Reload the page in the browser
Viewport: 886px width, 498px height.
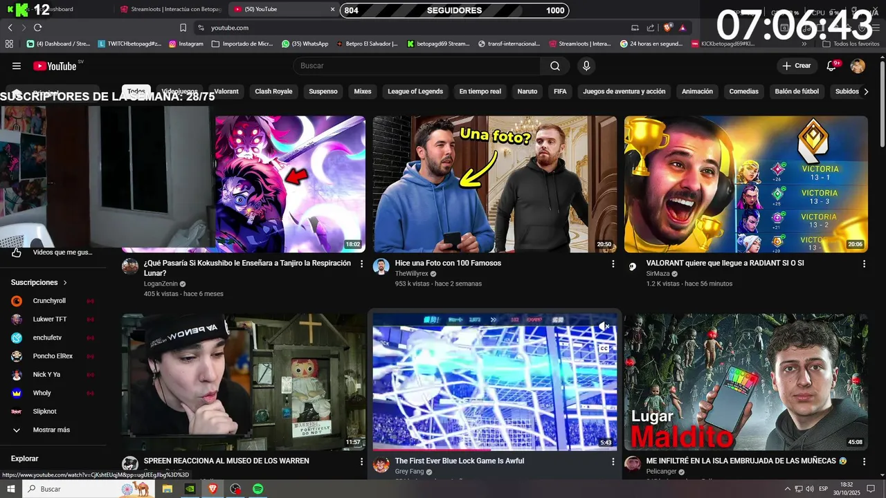(37, 28)
